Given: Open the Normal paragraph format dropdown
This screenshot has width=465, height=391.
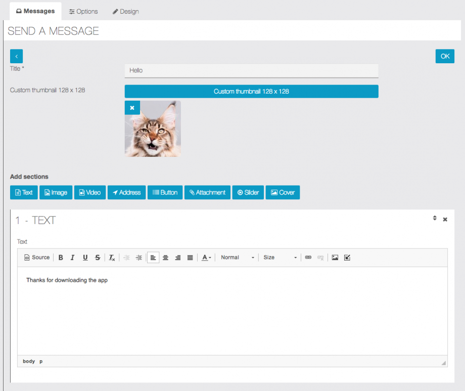Looking at the screenshot, I should (235, 257).
